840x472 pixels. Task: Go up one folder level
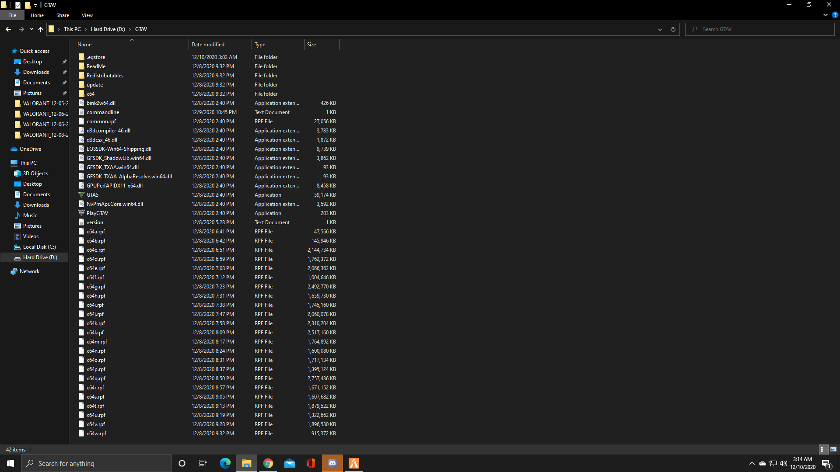(41, 29)
